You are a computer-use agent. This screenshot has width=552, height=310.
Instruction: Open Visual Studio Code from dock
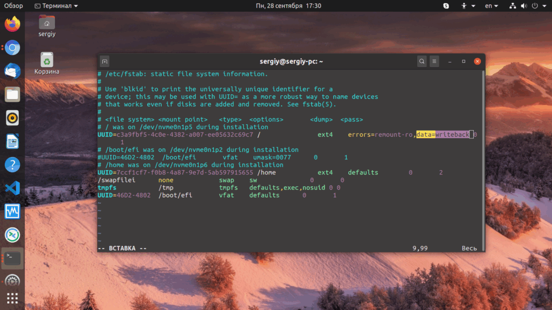point(12,188)
